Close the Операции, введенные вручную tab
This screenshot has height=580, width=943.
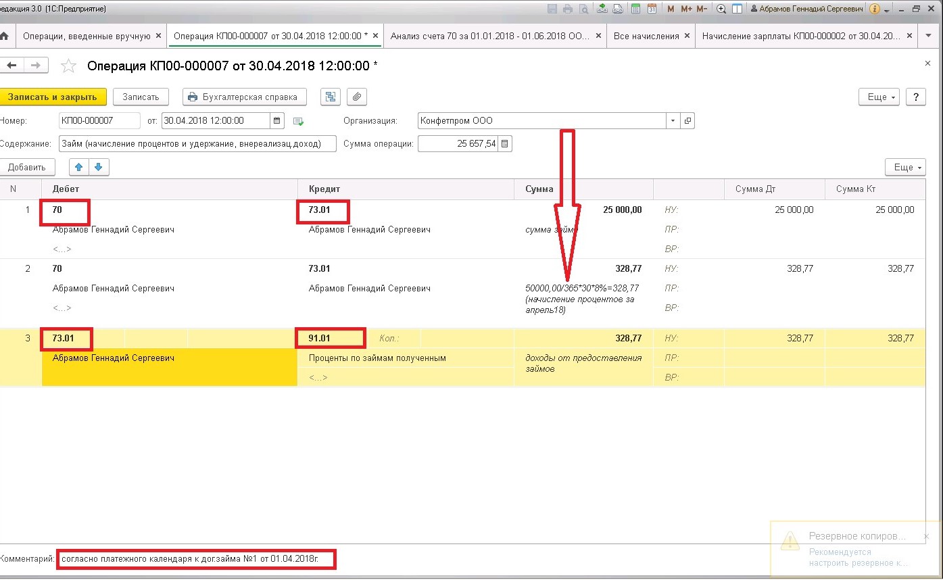pyautogui.click(x=158, y=36)
